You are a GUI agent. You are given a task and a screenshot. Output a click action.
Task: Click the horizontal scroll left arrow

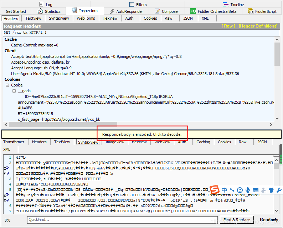(6, 124)
